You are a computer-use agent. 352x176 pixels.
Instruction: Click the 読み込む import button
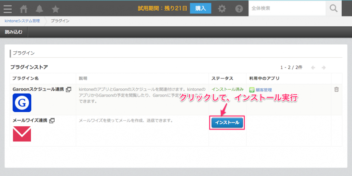(x=14, y=32)
